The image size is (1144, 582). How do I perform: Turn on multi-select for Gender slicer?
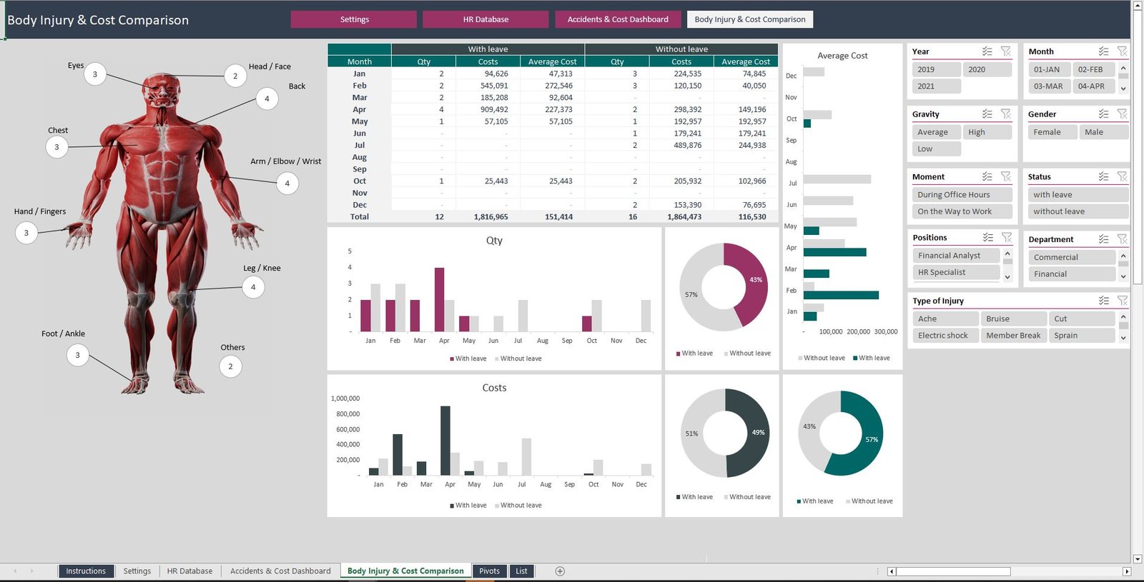1104,114
